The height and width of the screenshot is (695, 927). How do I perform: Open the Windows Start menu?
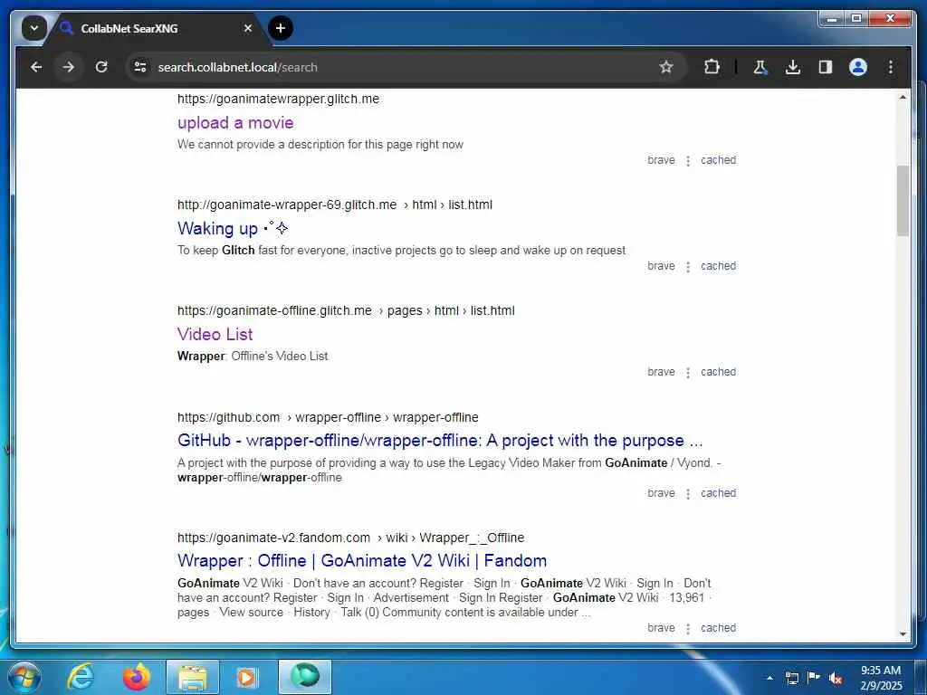tap(24, 677)
